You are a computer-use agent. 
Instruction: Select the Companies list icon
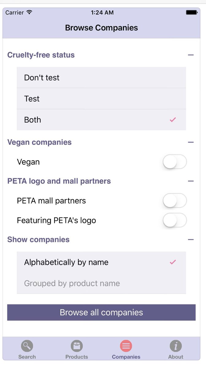(126, 346)
